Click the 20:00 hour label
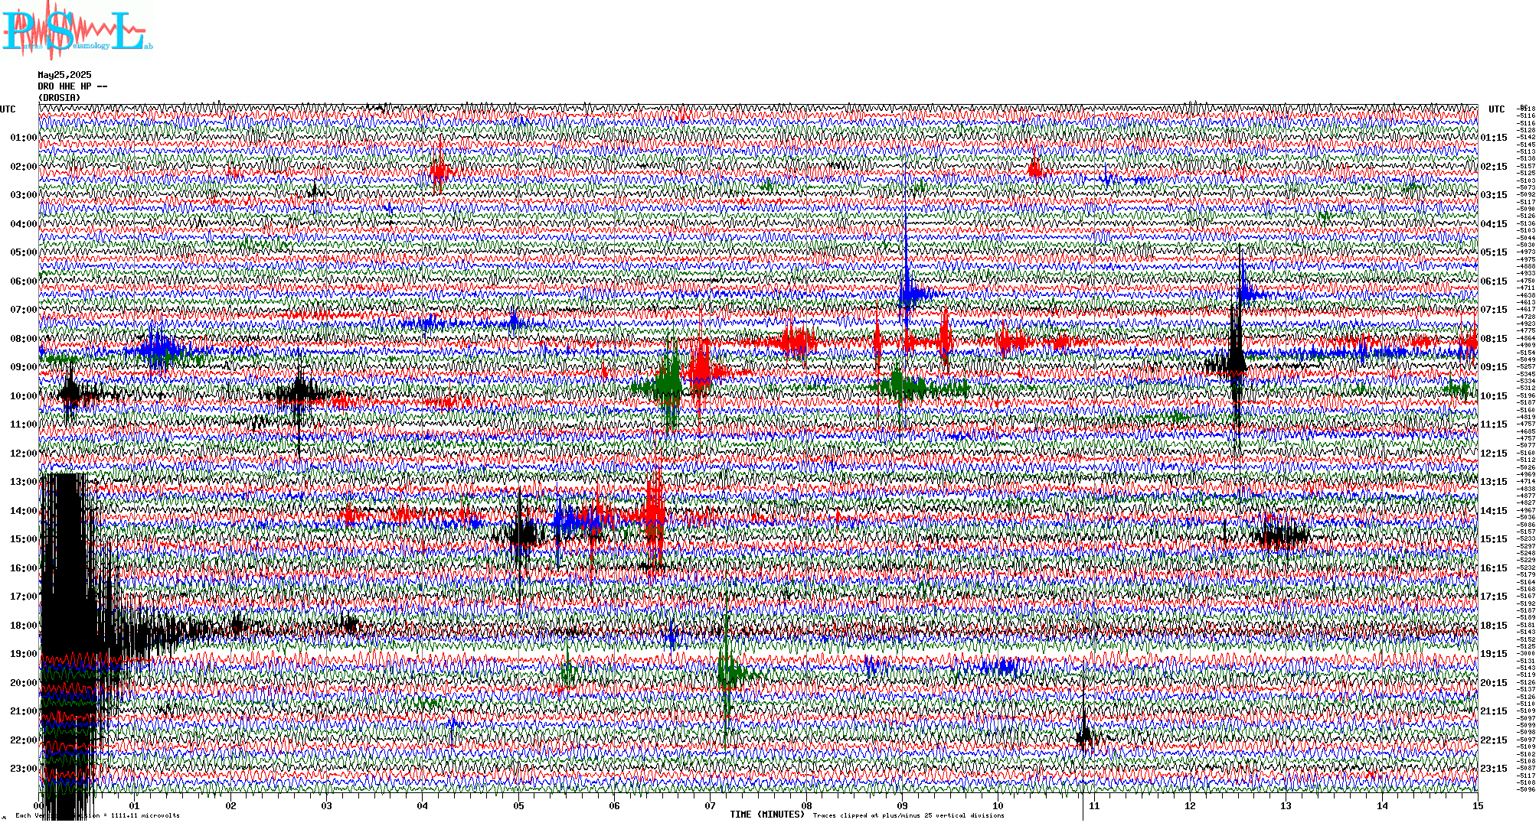The height and width of the screenshot is (826, 1539). coord(24,683)
